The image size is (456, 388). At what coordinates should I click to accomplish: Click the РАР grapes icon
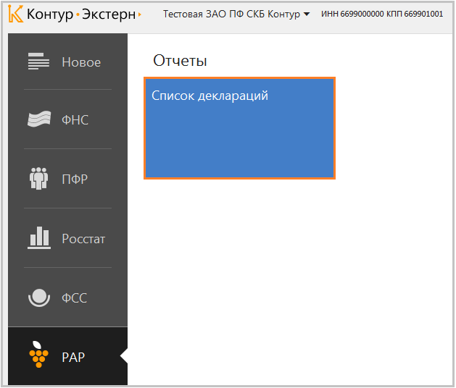pyautogui.click(x=38, y=354)
